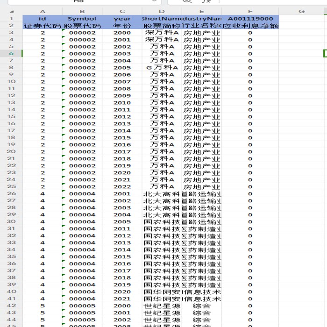Click the '应收利息净额' cell
This screenshot has height=327, width=327.
tap(250, 26)
